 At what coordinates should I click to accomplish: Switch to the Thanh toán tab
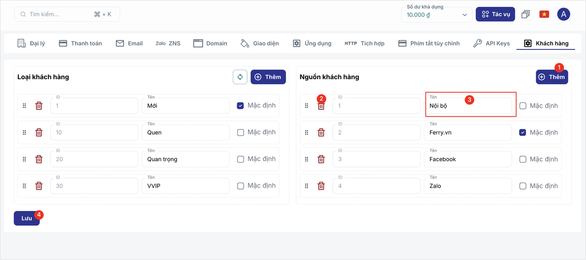tap(80, 43)
